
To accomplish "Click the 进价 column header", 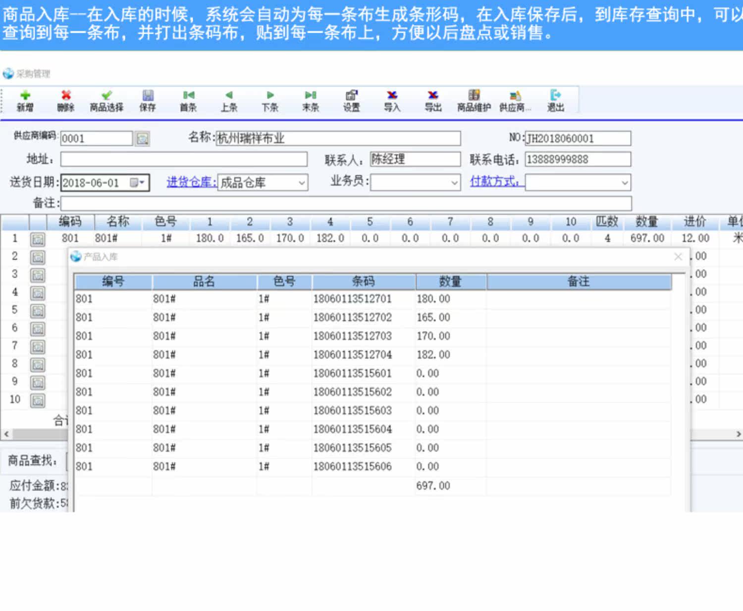I will pyautogui.click(x=695, y=222).
